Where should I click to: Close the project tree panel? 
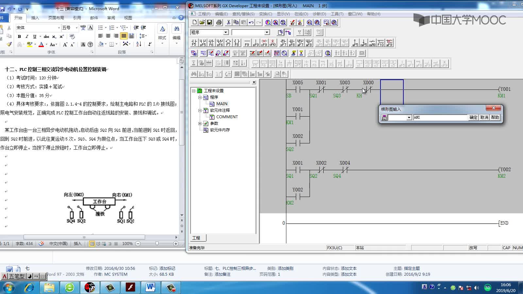coord(254,82)
